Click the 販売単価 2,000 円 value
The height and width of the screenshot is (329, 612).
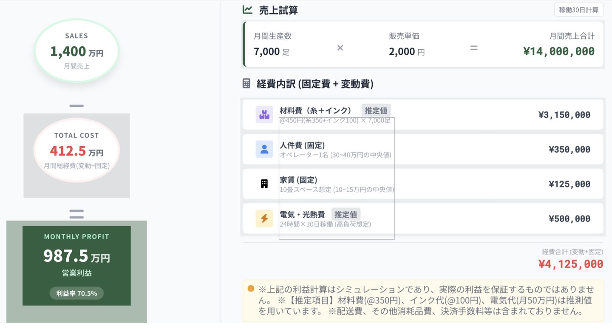(x=406, y=52)
